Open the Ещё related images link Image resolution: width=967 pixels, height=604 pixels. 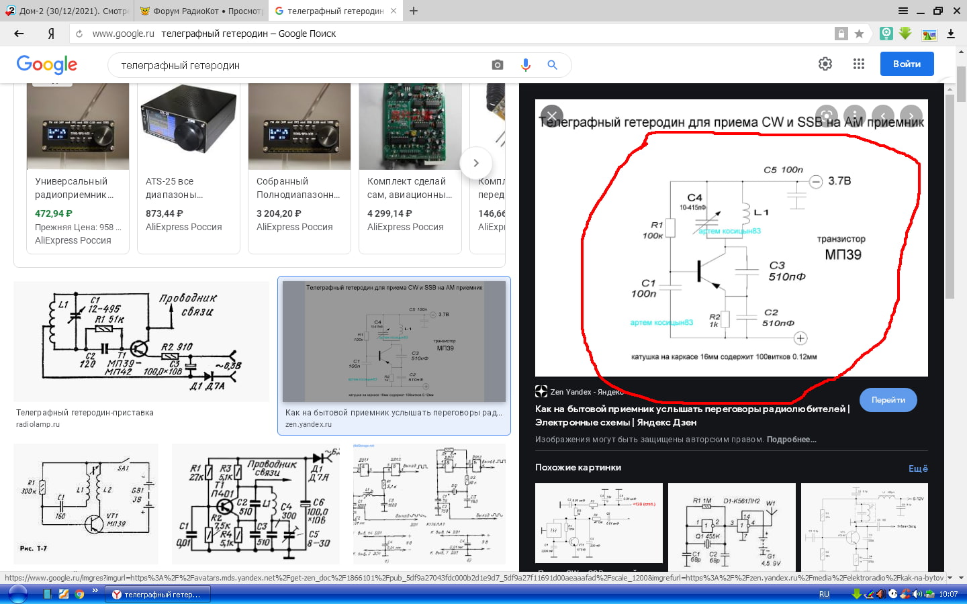click(x=918, y=468)
